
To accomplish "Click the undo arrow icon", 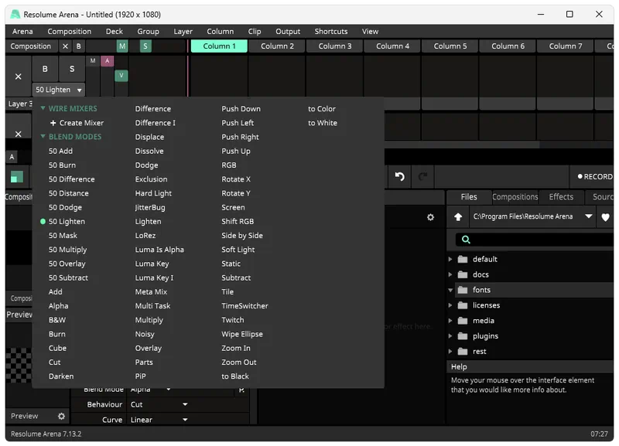I will coord(399,176).
